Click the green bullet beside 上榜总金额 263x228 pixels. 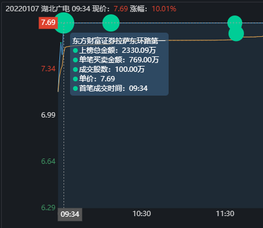[75, 50]
